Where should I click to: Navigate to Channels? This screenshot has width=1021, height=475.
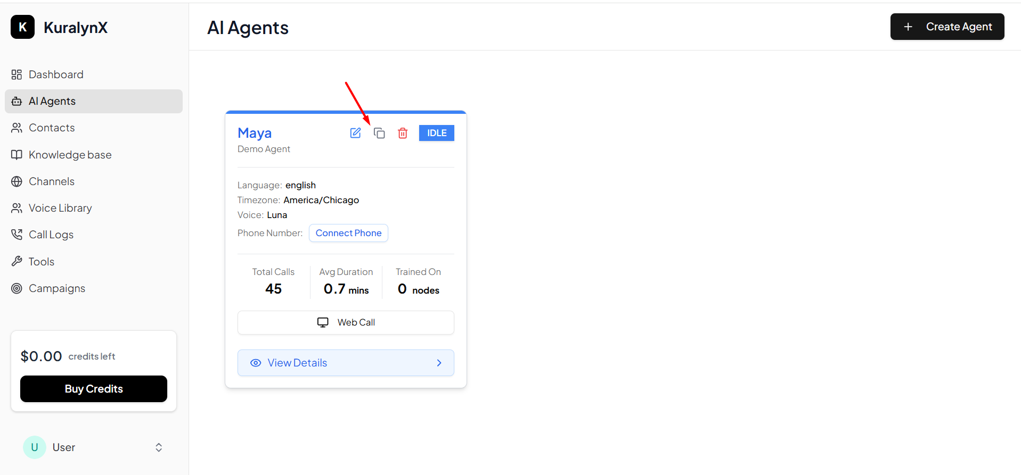(94, 181)
